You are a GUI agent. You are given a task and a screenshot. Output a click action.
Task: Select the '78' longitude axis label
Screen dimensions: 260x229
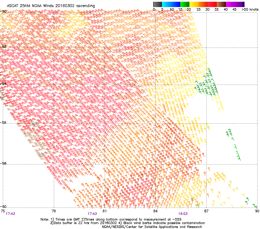(54, 211)
